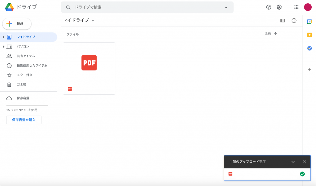Viewport: 316px width, 186px height.
Task: Go to 共有アイテム in sidebar
Action: [26, 56]
